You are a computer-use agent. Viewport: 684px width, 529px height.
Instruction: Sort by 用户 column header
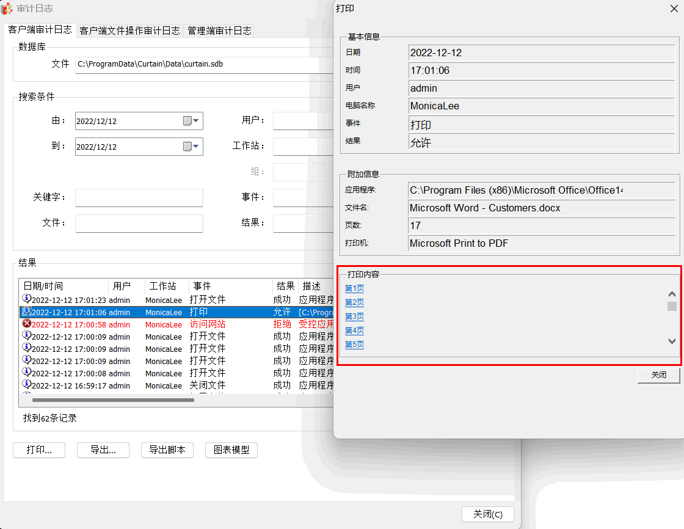126,286
